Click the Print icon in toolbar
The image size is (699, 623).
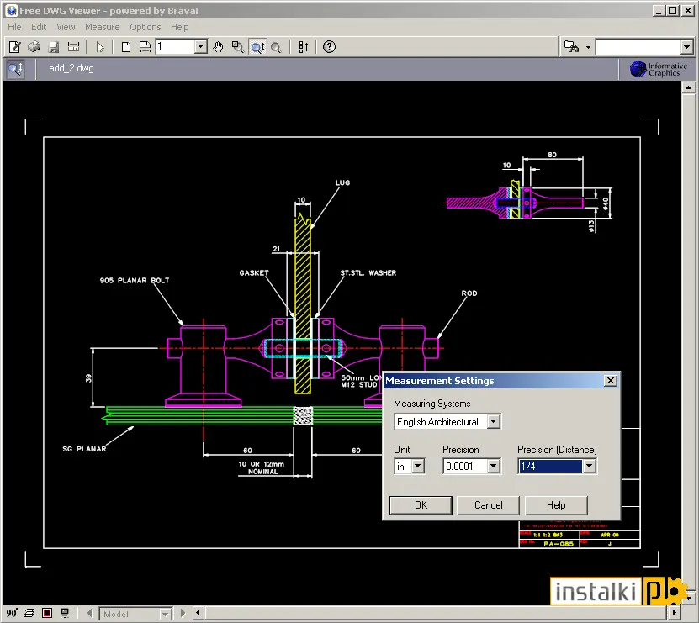coord(34,47)
